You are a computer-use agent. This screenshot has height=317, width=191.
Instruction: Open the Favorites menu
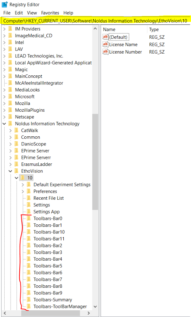click(x=50, y=13)
